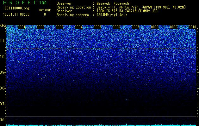Viewport: 199px width, 126px height.
Task: Click the 1.1 frequency axis label
Action: point(2,41)
